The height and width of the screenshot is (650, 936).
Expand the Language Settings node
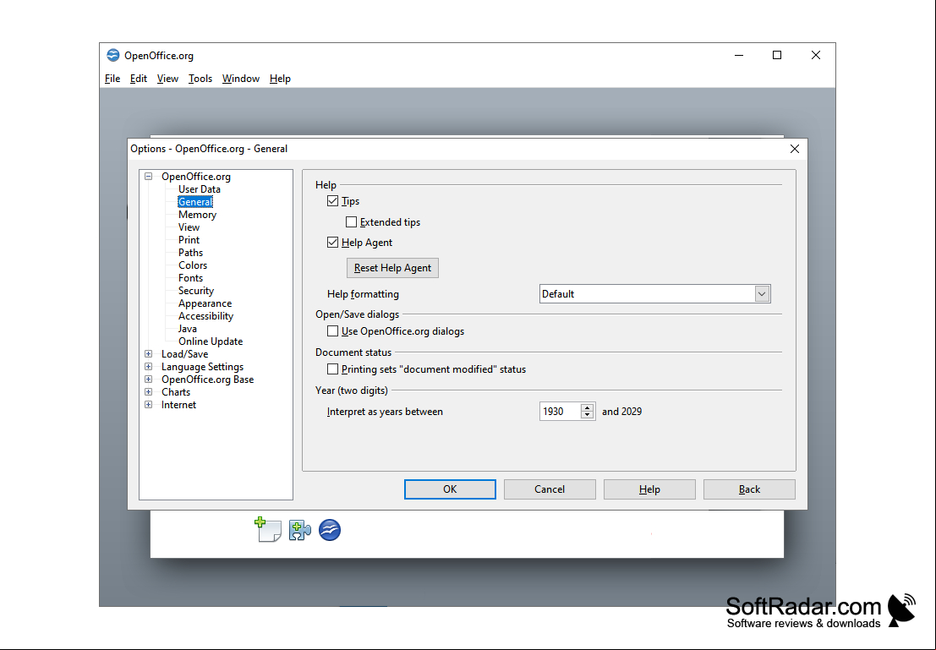149,367
